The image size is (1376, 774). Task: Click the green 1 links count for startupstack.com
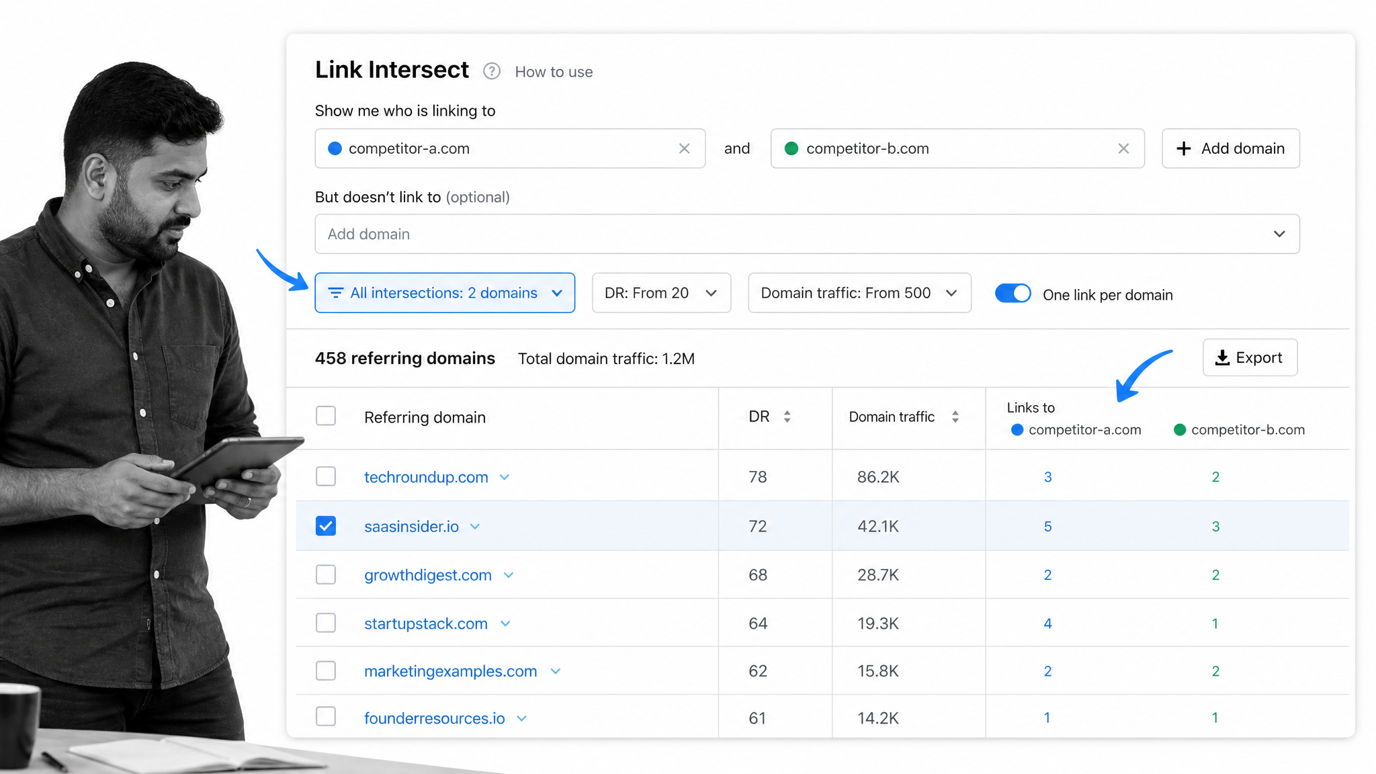[x=1215, y=623]
